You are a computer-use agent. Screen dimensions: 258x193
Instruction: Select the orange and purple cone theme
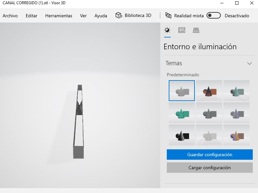236,135
